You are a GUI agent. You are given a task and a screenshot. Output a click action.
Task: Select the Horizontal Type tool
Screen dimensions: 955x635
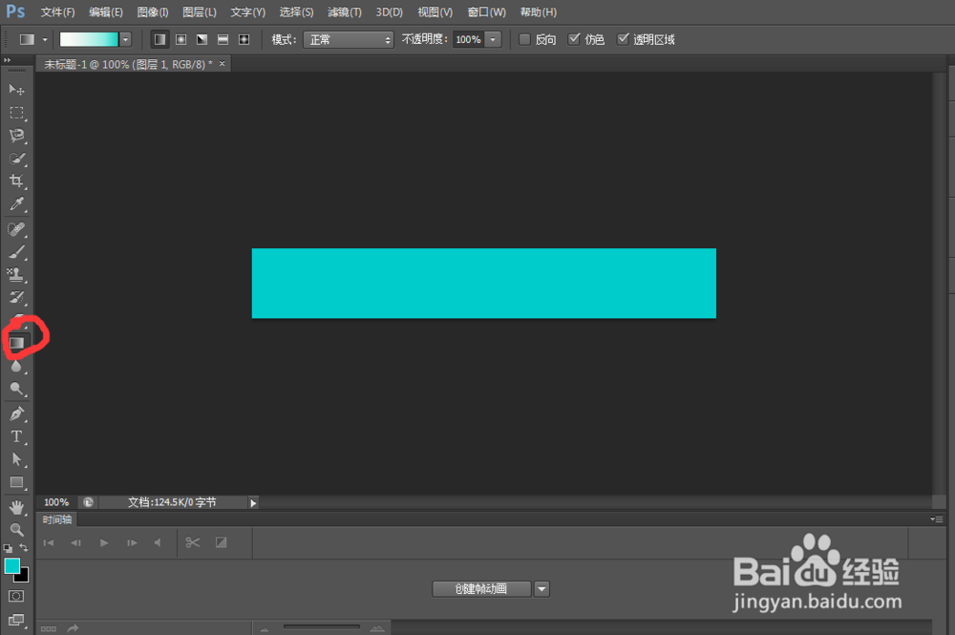[x=16, y=436]
